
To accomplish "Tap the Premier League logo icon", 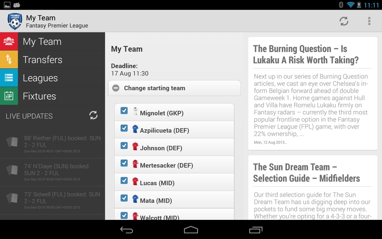I will (15, 22).
